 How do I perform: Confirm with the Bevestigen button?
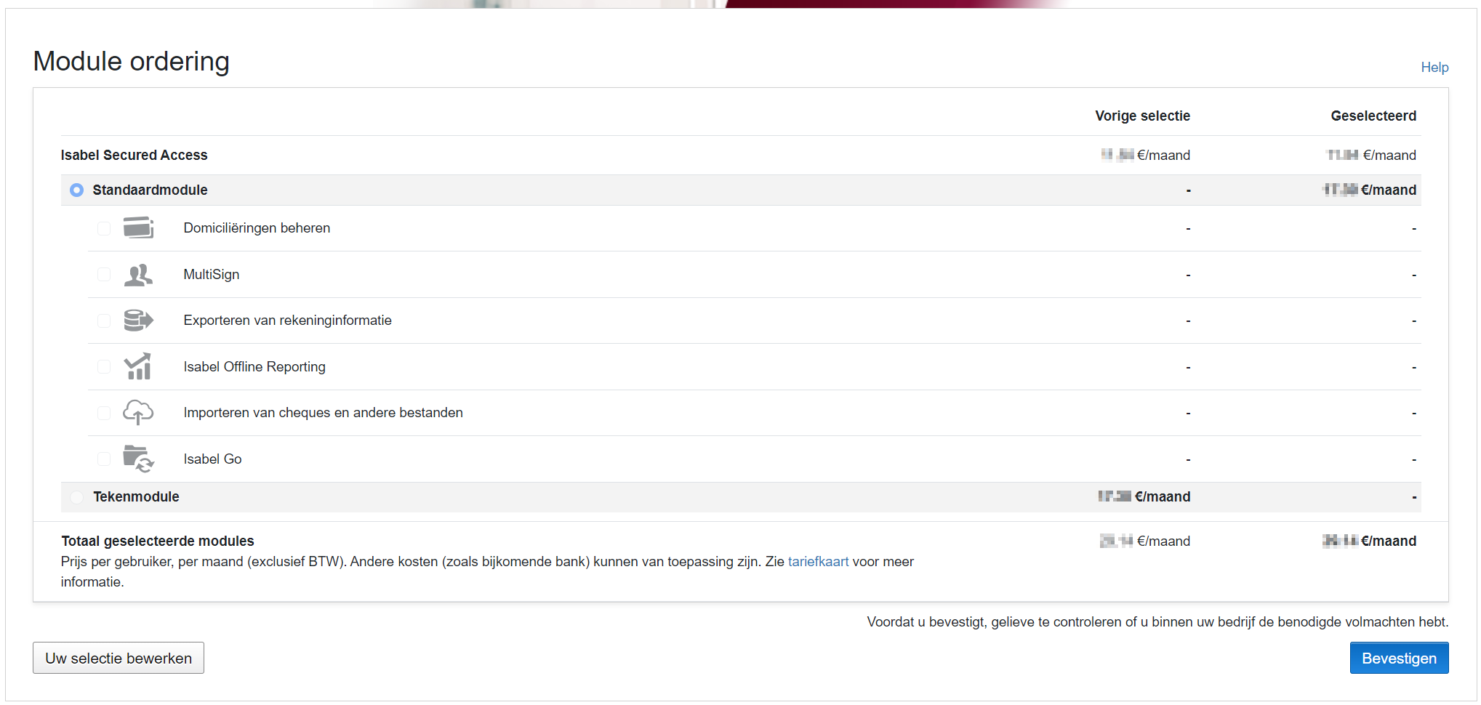coord(1399,658)
